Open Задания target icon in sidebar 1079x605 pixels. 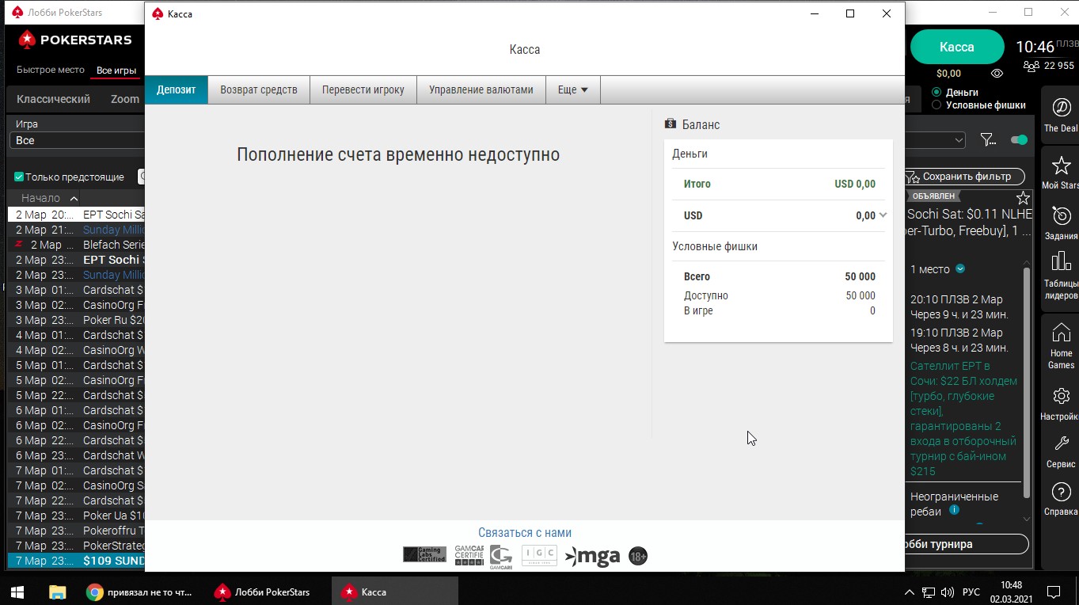tap(1061, 215)
